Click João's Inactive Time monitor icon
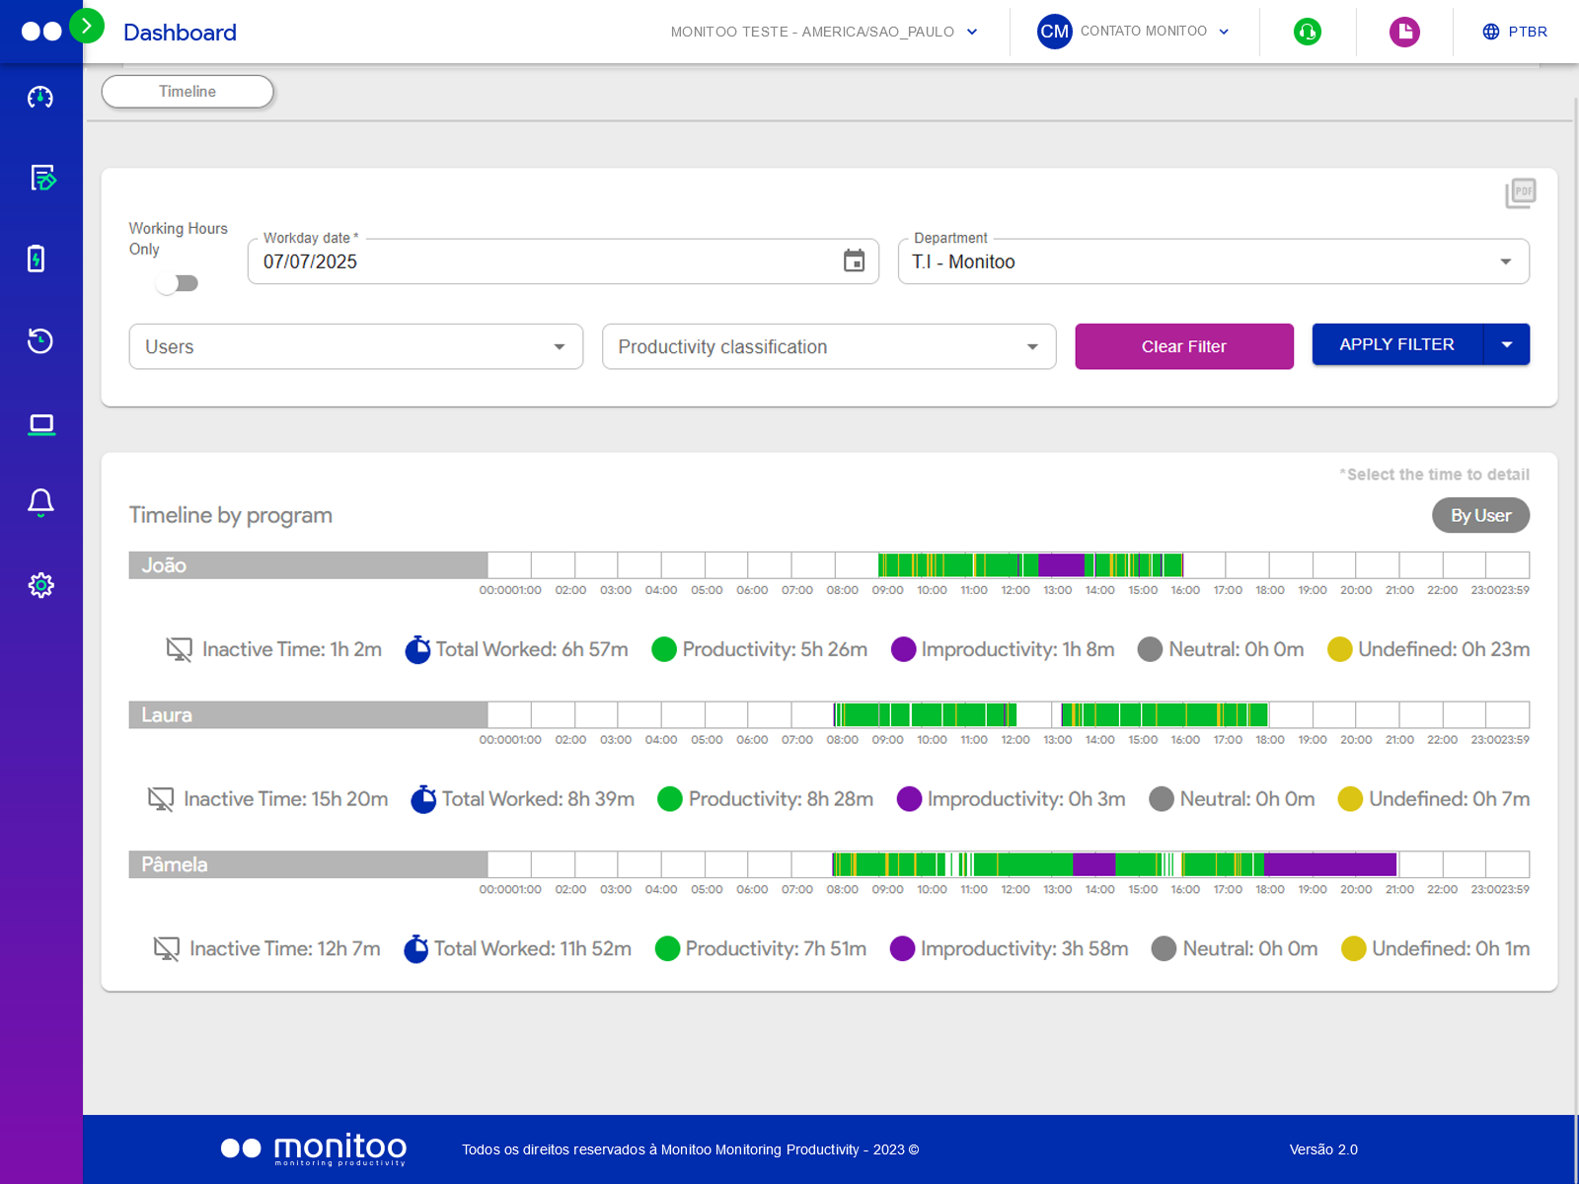 180,649
